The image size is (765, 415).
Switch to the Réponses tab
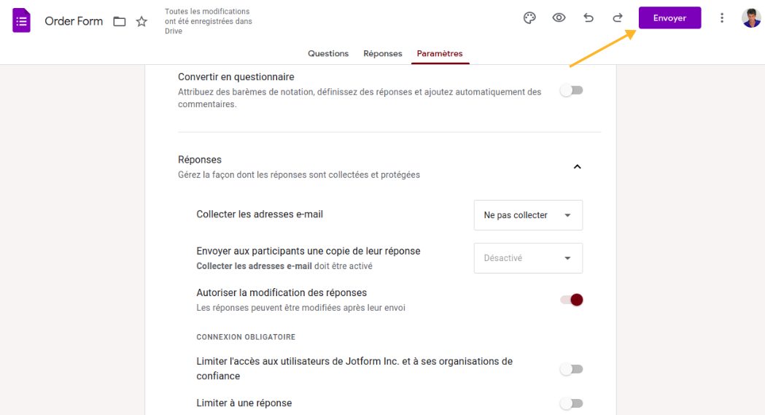tap(383, 53)
